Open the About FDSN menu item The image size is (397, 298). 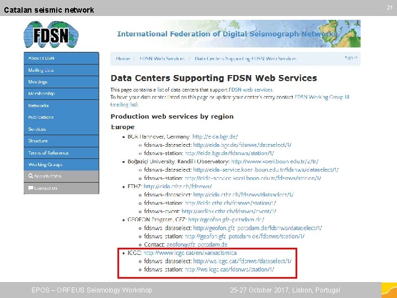point(61,58)
